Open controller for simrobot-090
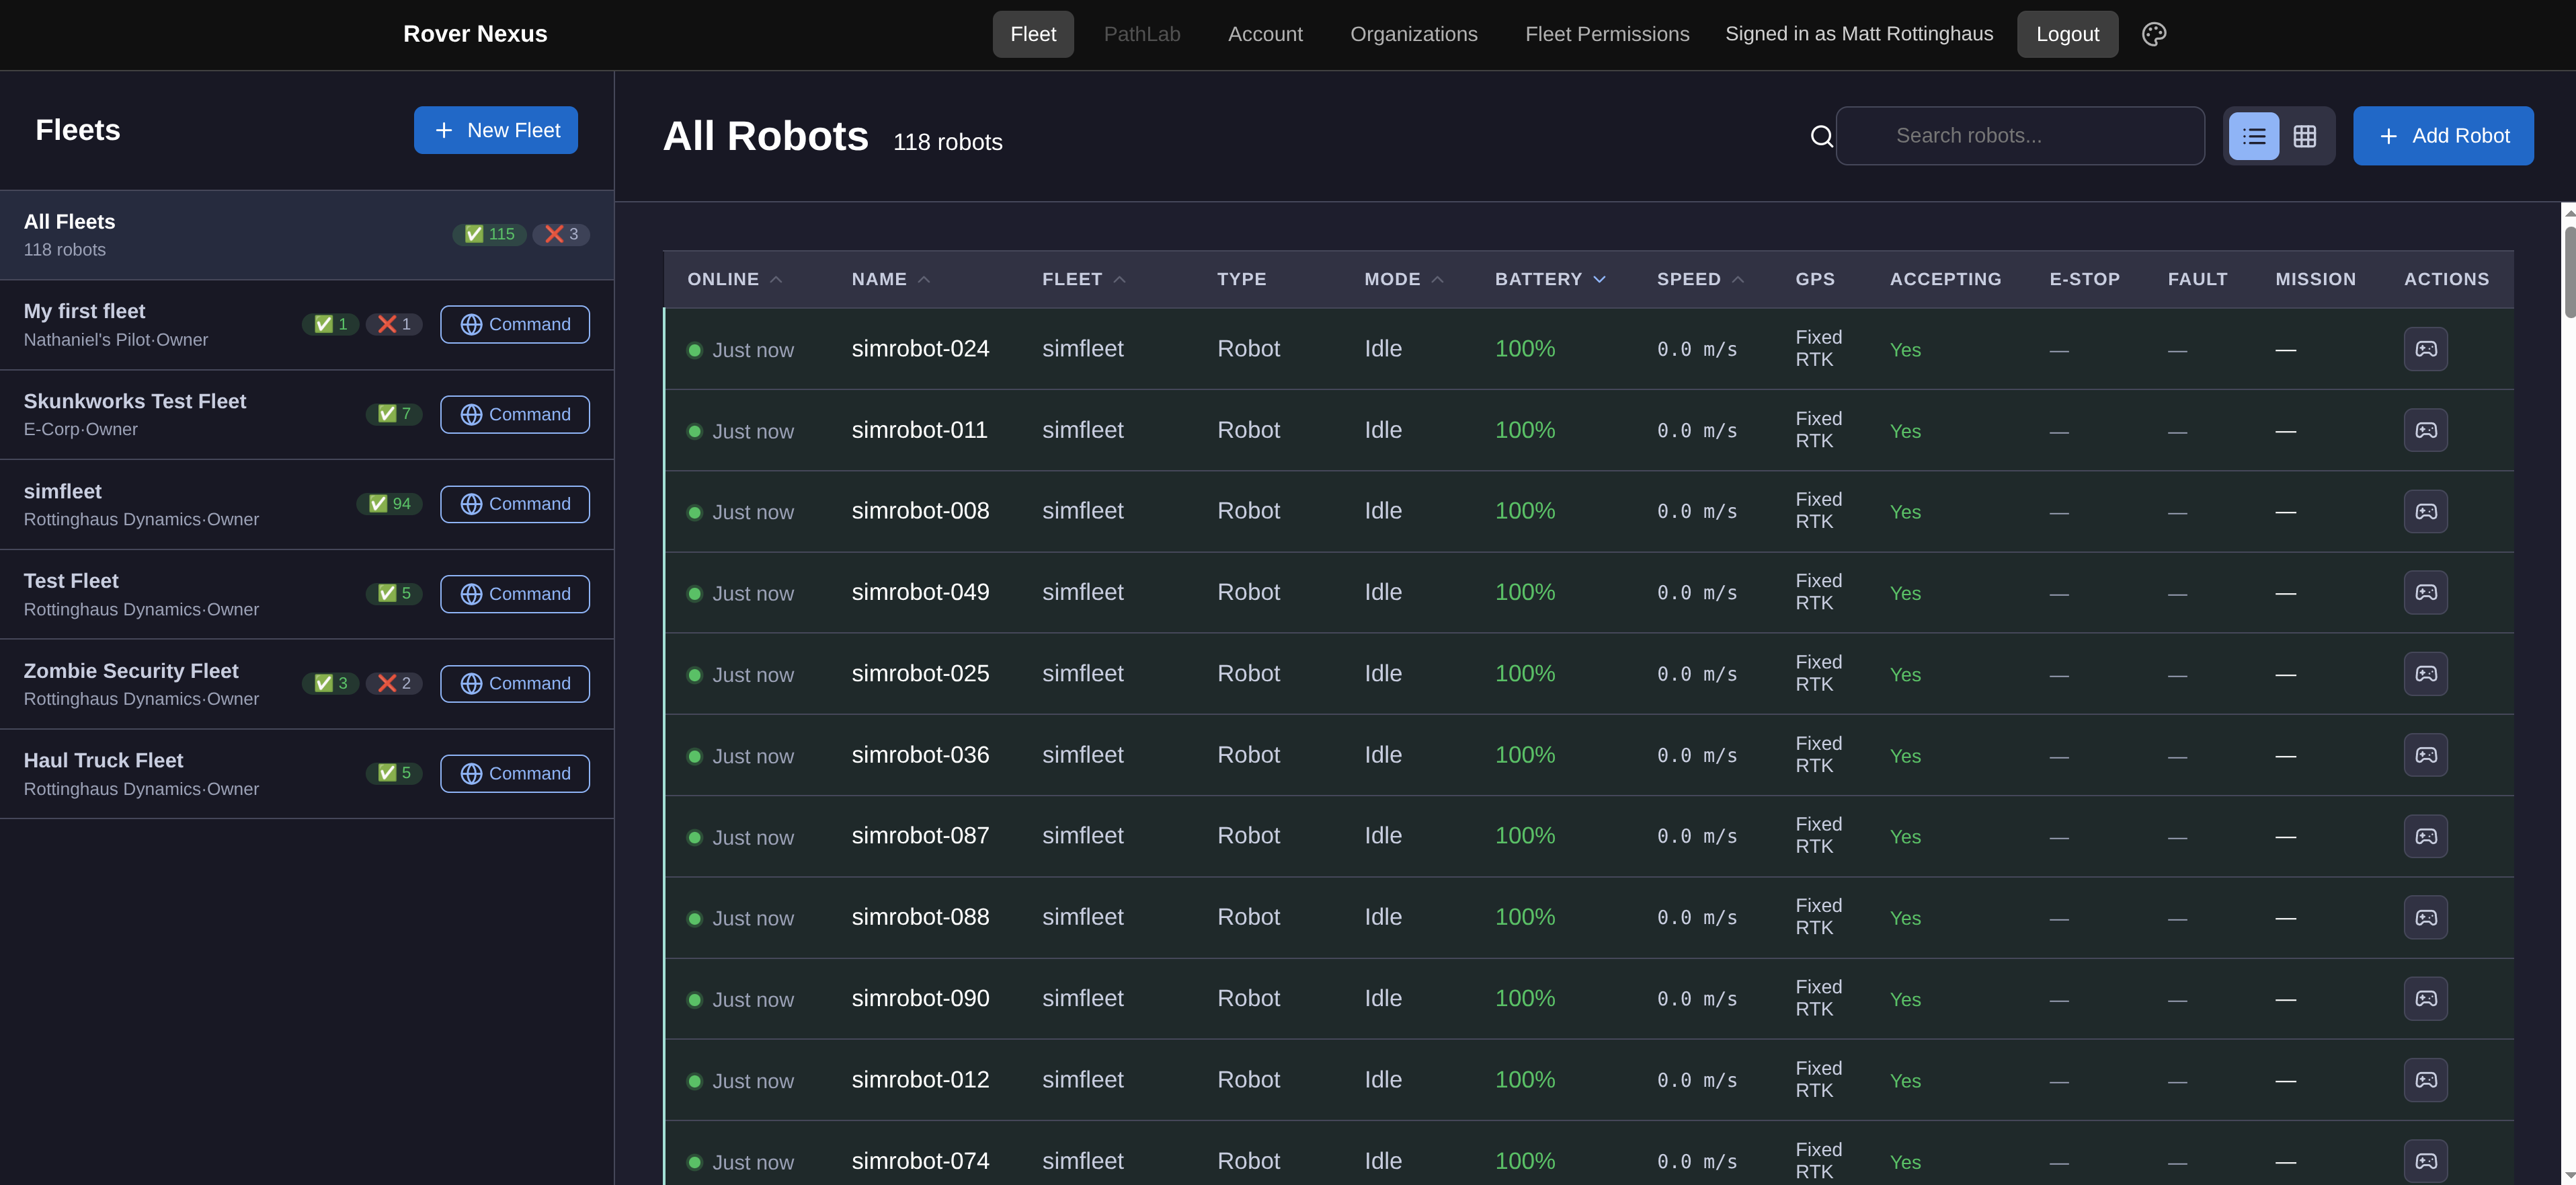This screenshot has width=2576, height=1185. pos(2426,999)
